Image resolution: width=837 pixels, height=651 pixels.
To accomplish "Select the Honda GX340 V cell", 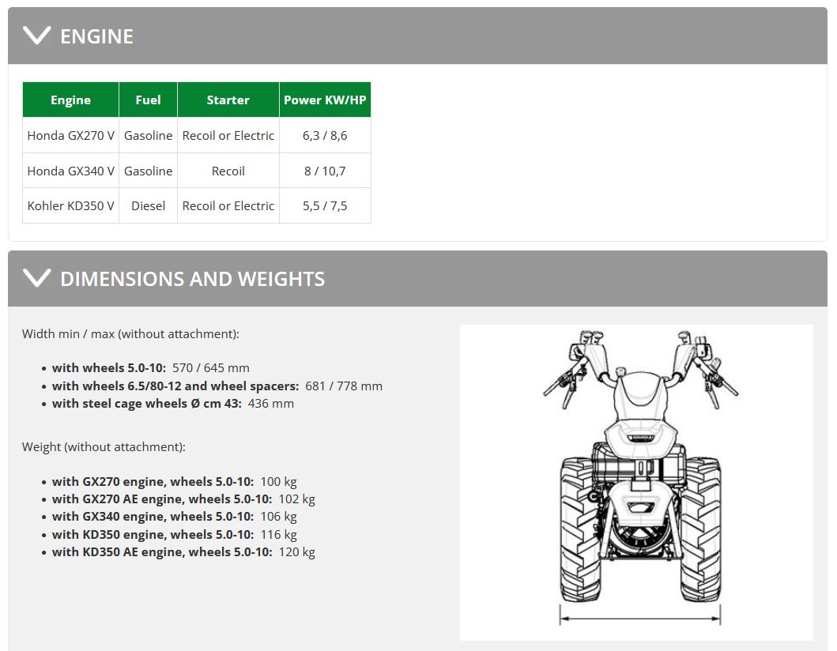I will click(70, 171).
